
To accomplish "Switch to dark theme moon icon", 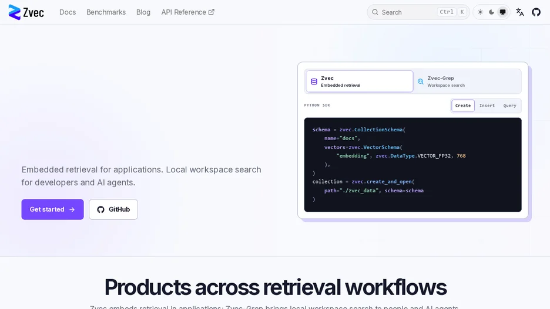I will (x=491, y=12).
